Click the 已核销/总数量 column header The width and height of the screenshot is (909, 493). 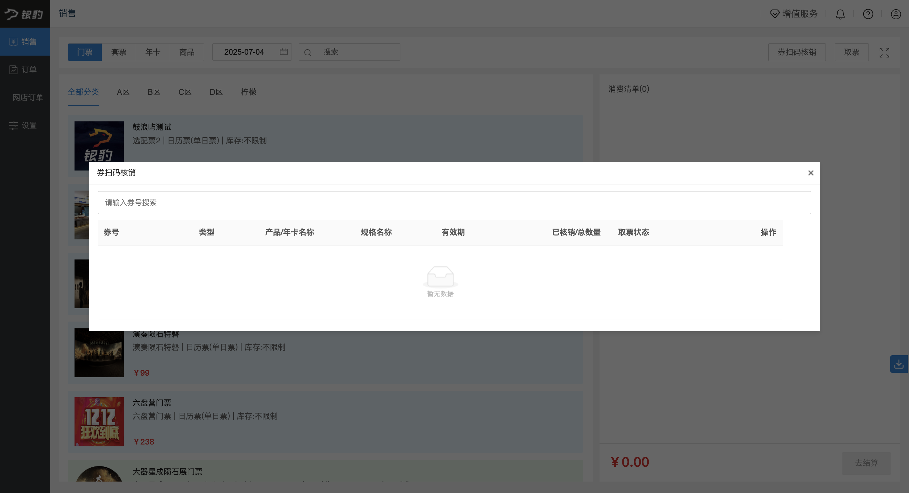pos(576,232)
